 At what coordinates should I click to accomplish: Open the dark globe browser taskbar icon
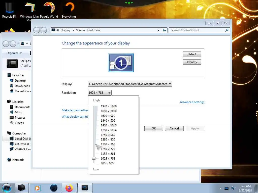pyautogui.click(x=54, y=188)
